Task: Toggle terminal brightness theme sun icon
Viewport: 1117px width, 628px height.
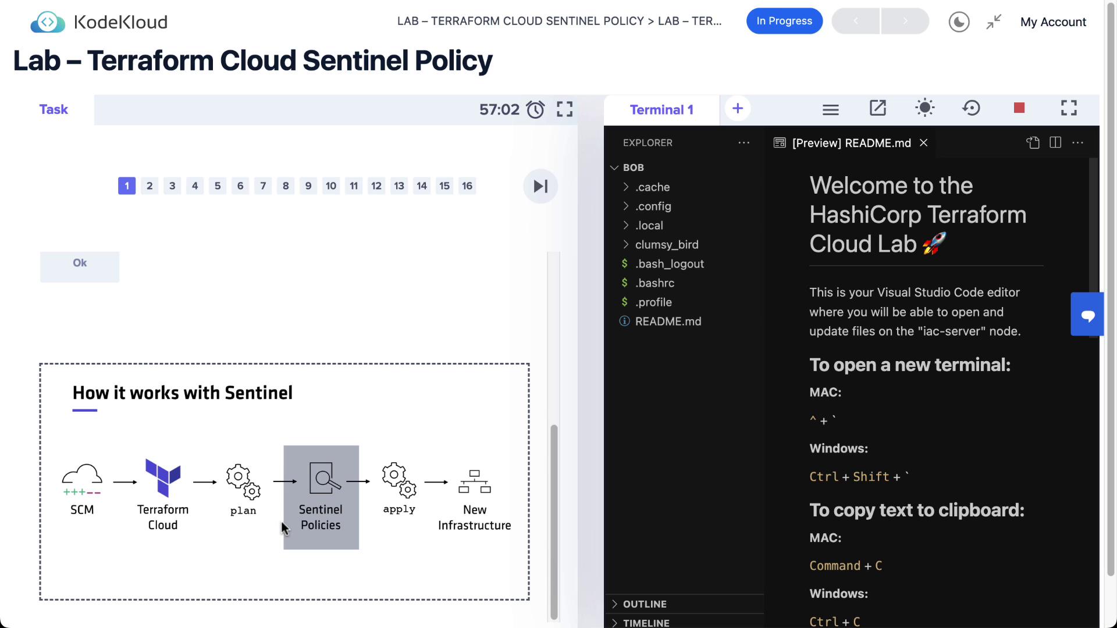Action: click(x=924, y=108)
